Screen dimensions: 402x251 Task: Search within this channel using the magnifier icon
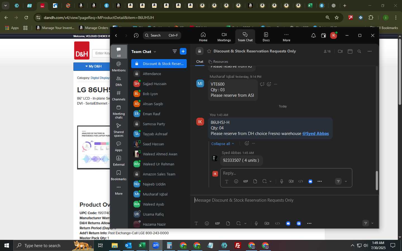tap(359, 51)
